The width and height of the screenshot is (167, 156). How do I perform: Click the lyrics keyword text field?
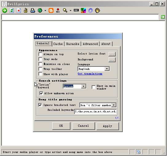tap(72, 86)
